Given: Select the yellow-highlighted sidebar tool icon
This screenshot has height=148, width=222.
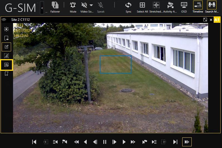Looking at the screenshot, I should click(6, 65).
